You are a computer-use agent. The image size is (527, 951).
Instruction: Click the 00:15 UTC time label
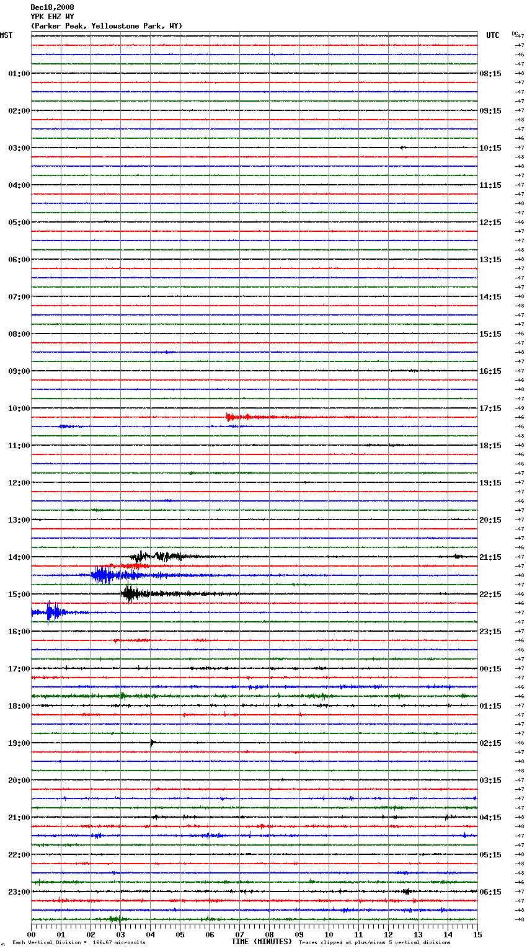tap(490, 669)
